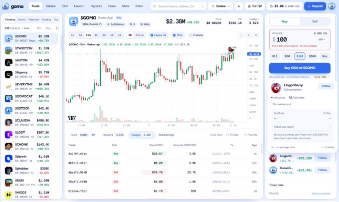
Task: Select the Watchlist tab
Action: (34, 19)
